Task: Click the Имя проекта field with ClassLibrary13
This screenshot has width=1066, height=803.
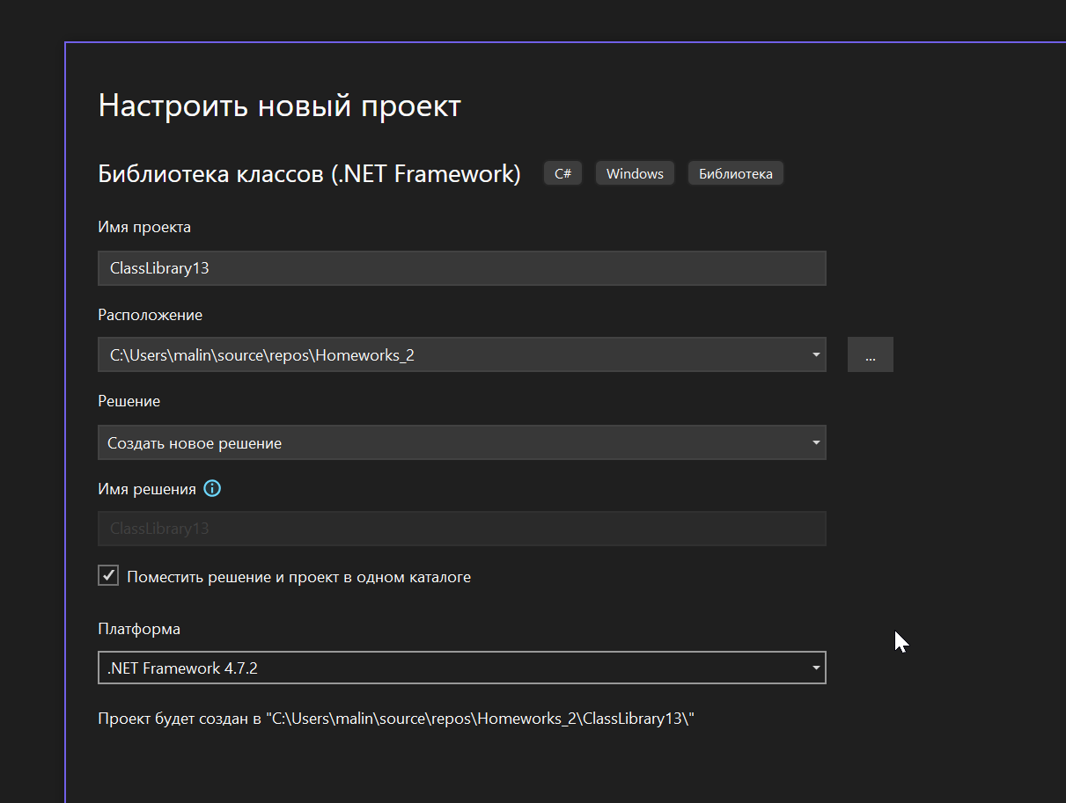Action: 461,268
